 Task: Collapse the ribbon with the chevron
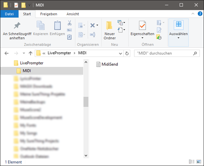(193, 14)
